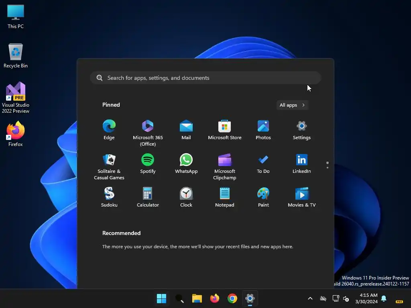Select Visual Studio 2022 Preview shortcut

click(16, 97)
